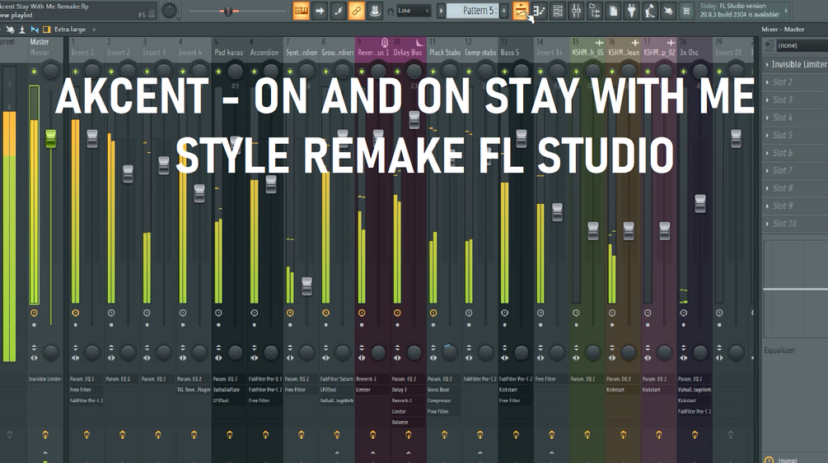
Task: Click the page document toolbar icon
Action: (x=613, y=11)
